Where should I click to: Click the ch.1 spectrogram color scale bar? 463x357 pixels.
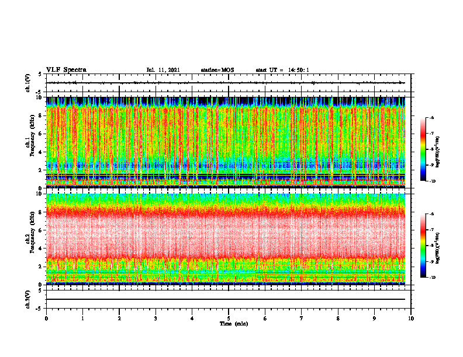[423, 149]
